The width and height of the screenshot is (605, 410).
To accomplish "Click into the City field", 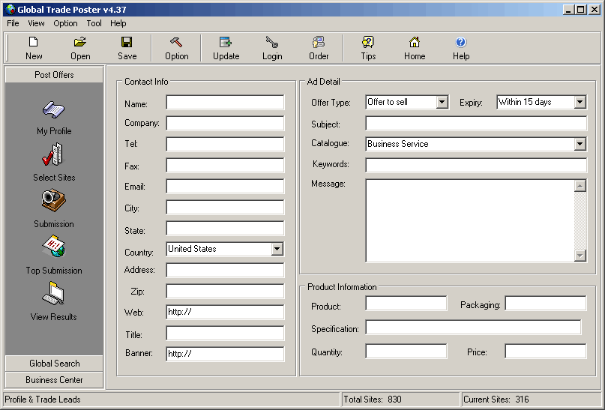I will [x=226, y=207].
